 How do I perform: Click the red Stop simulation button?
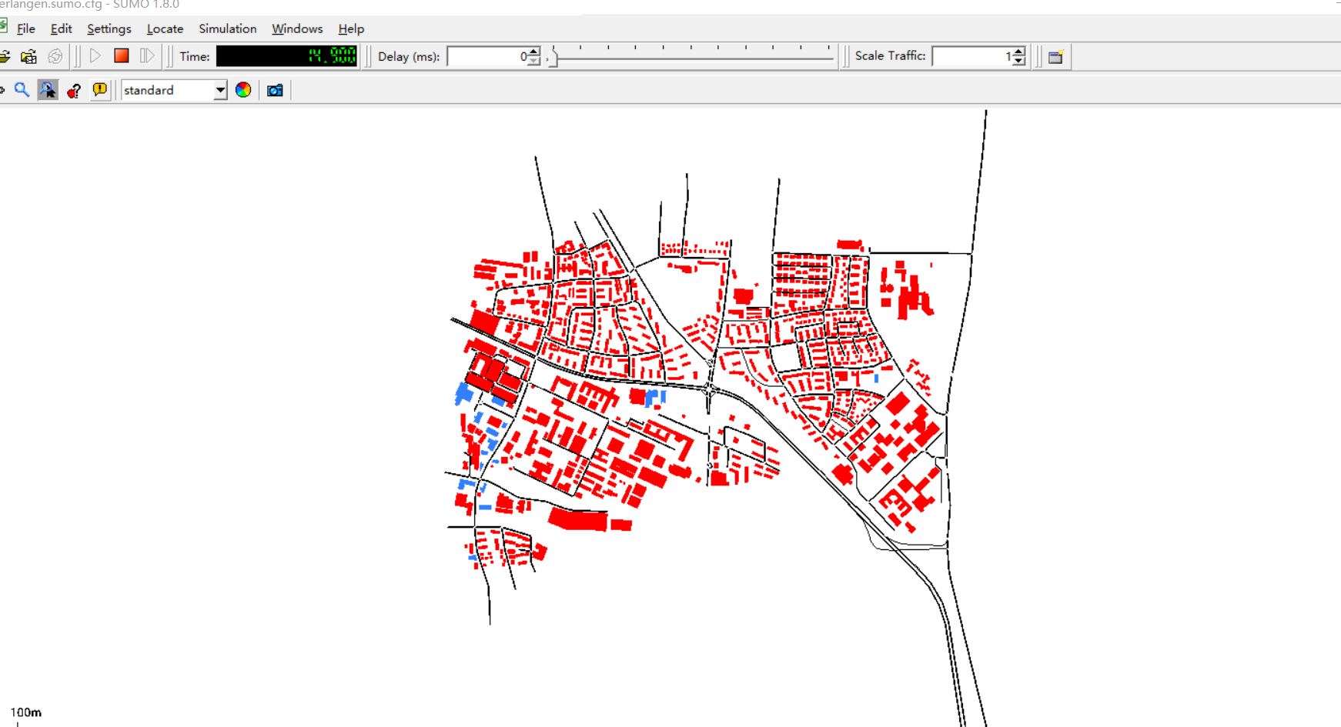tap(121, 56)
